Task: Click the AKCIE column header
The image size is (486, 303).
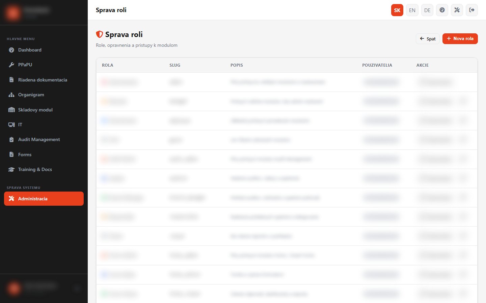Action: click(x=423, y=65)
